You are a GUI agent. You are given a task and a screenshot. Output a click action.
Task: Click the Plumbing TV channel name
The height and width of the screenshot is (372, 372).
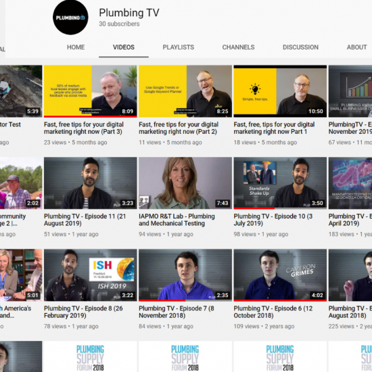(129, 13)
